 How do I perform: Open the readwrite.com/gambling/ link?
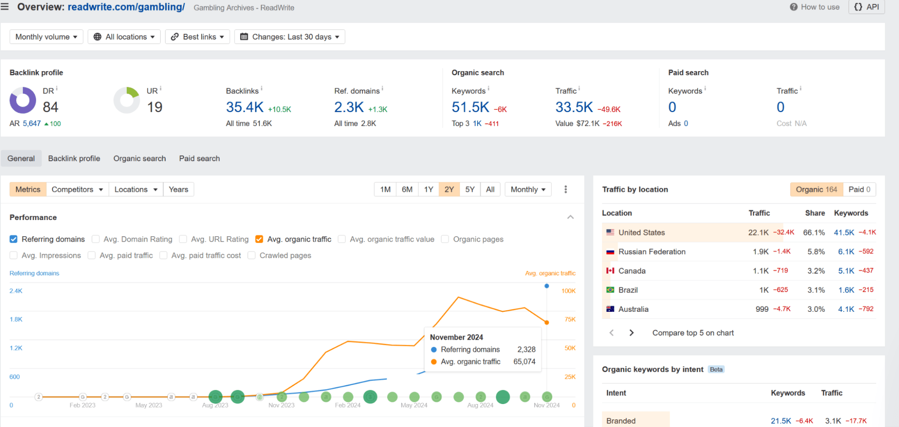126,7
